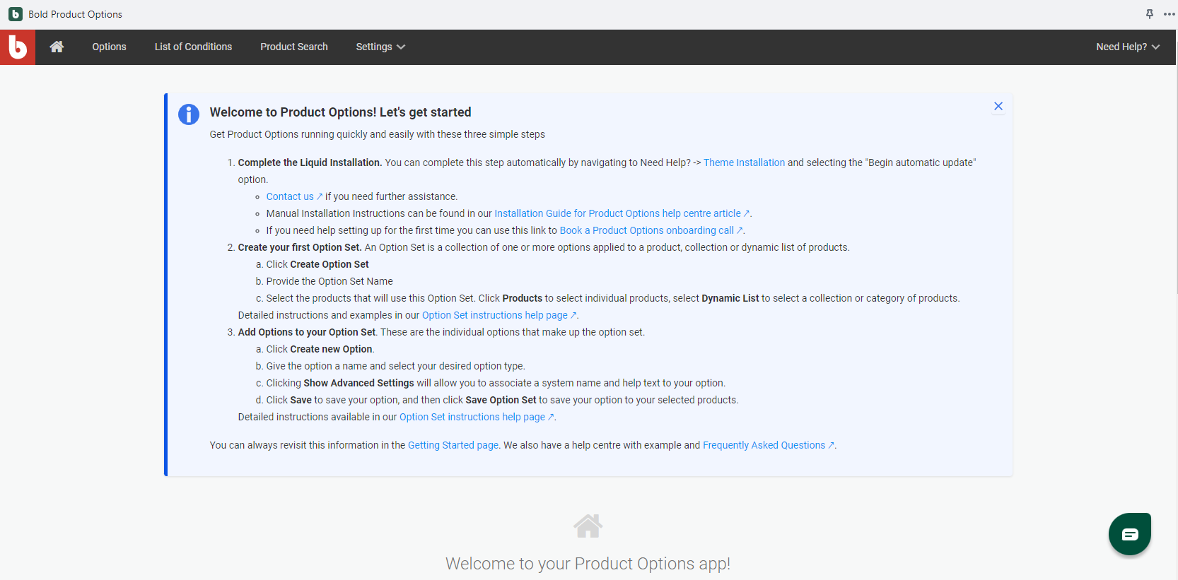Dismiss the welcome banner with X
1178x580 pixels.
point(998,106)
